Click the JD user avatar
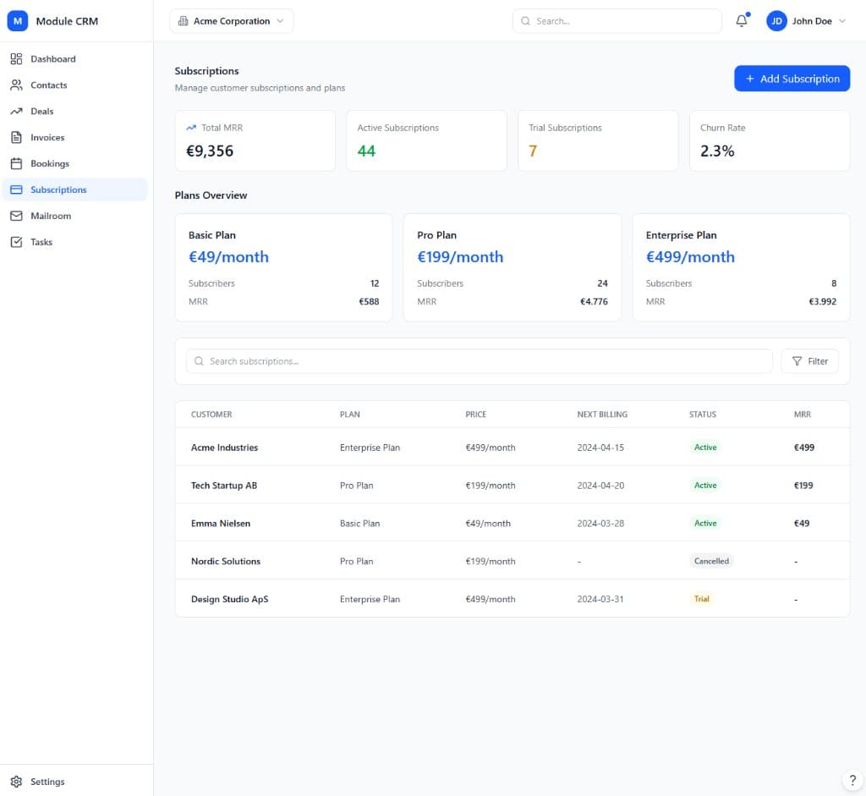The image size is (866, 796). click(x=776, y=21)
